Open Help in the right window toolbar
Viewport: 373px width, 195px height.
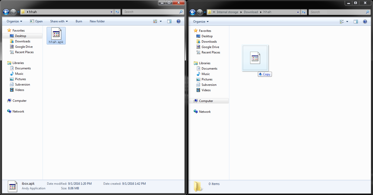click(x=365, y=22)
